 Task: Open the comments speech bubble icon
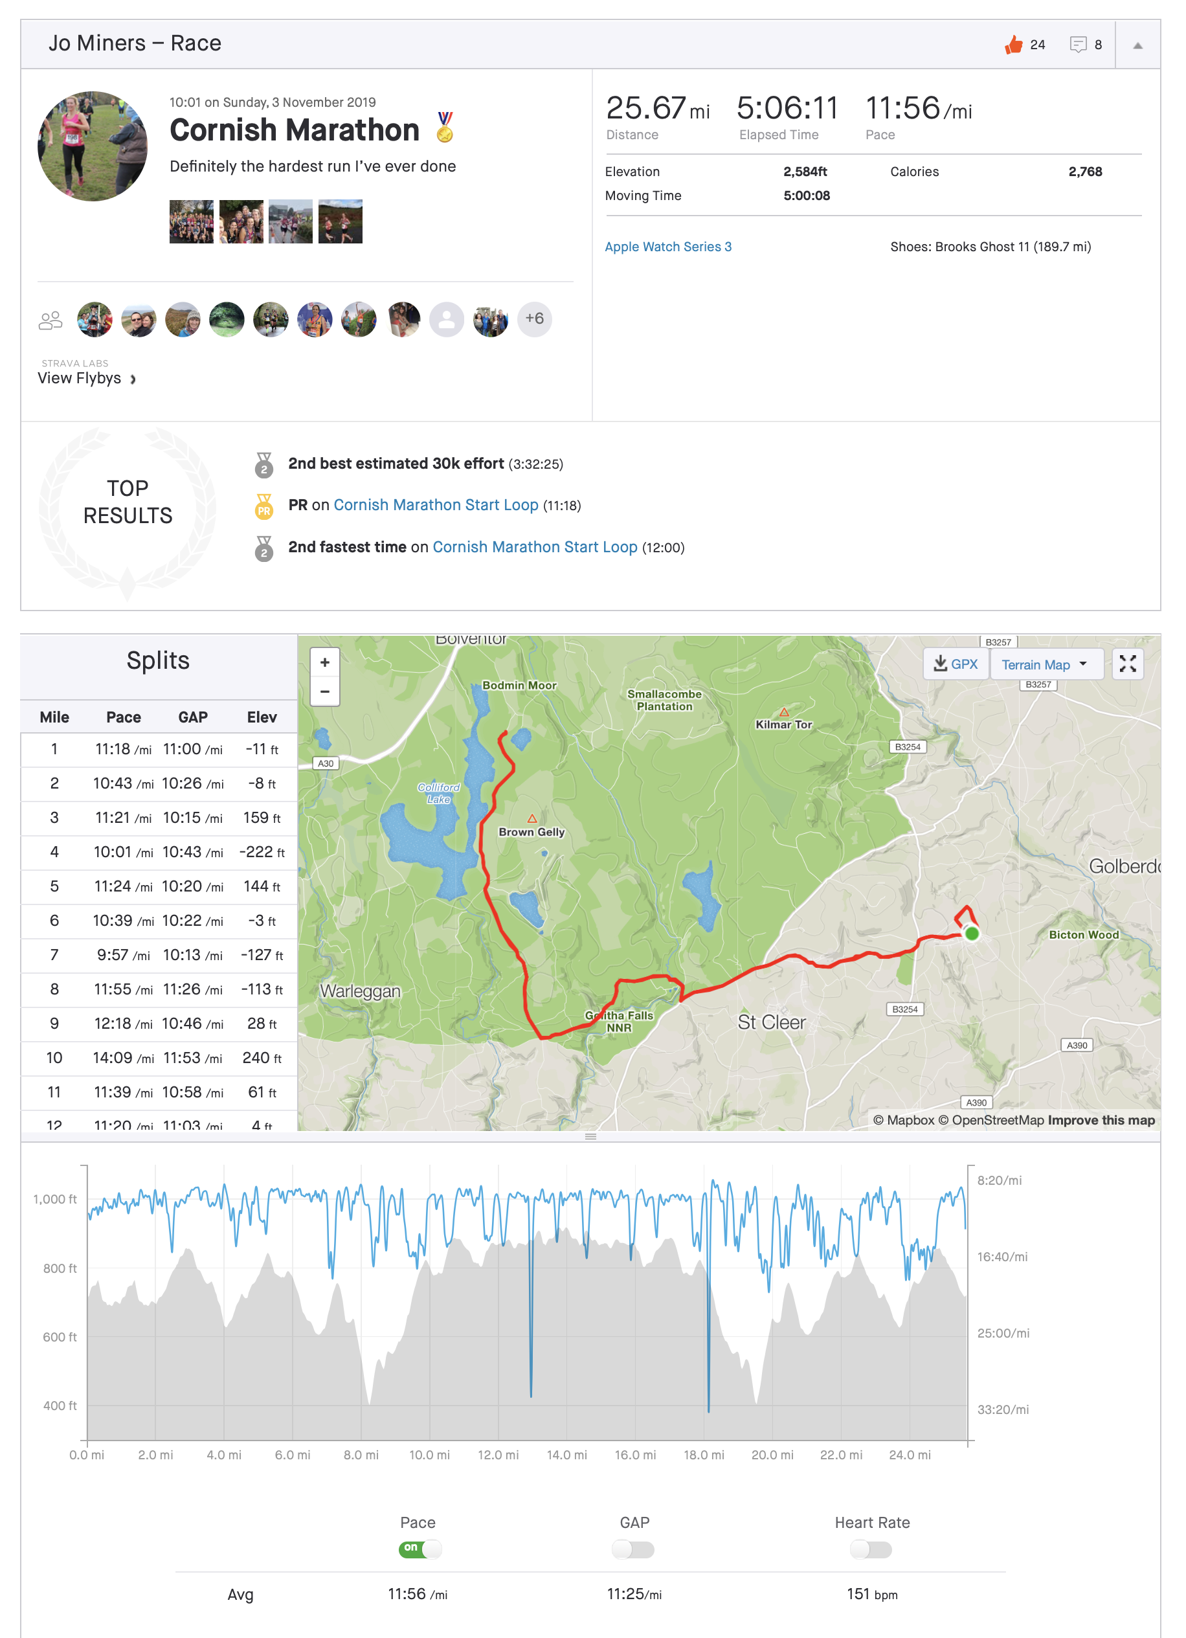(1078, 45)
